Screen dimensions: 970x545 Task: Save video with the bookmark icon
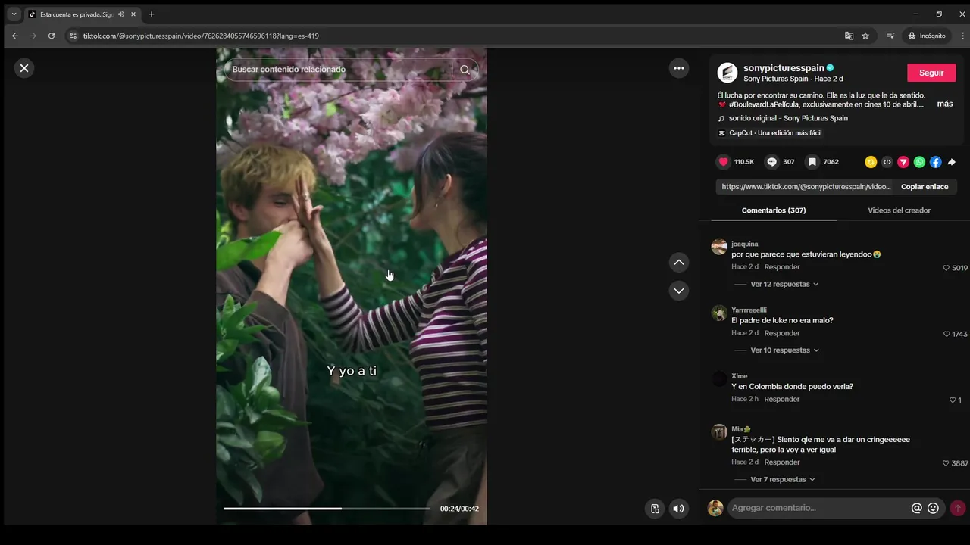[x=812, y=162]
